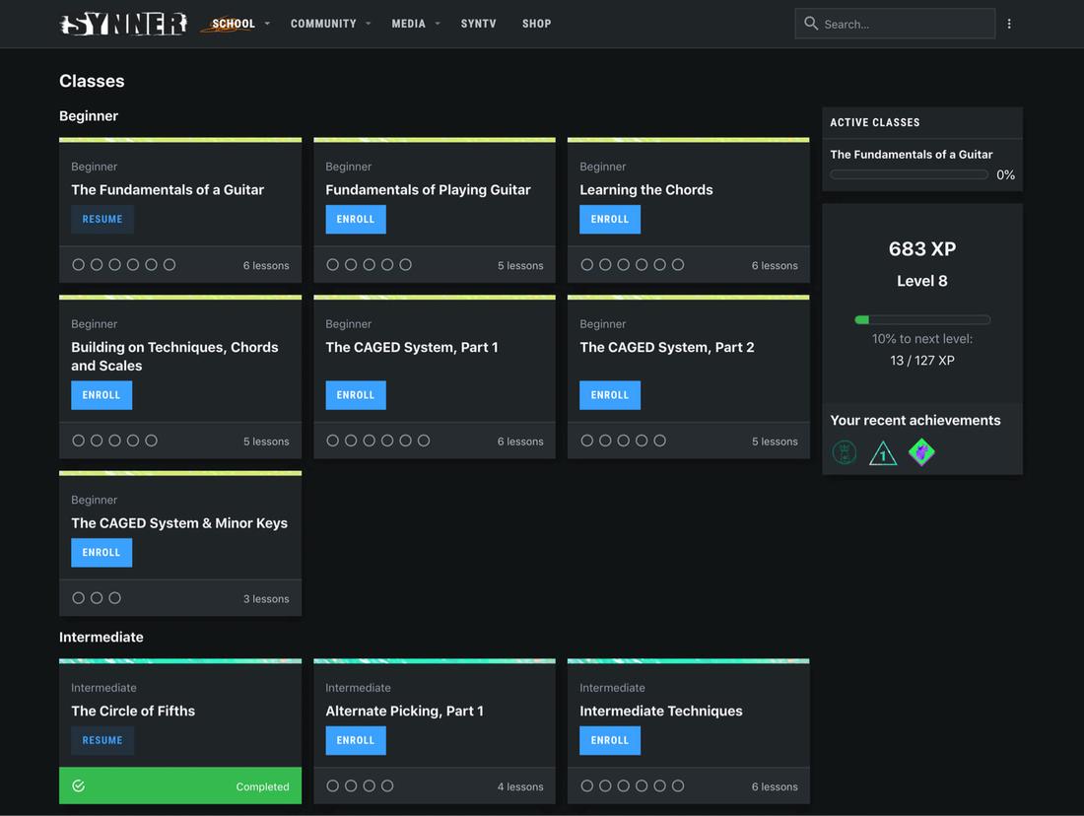
Task: Click the circular badge achievement icon
Action: 845,452
